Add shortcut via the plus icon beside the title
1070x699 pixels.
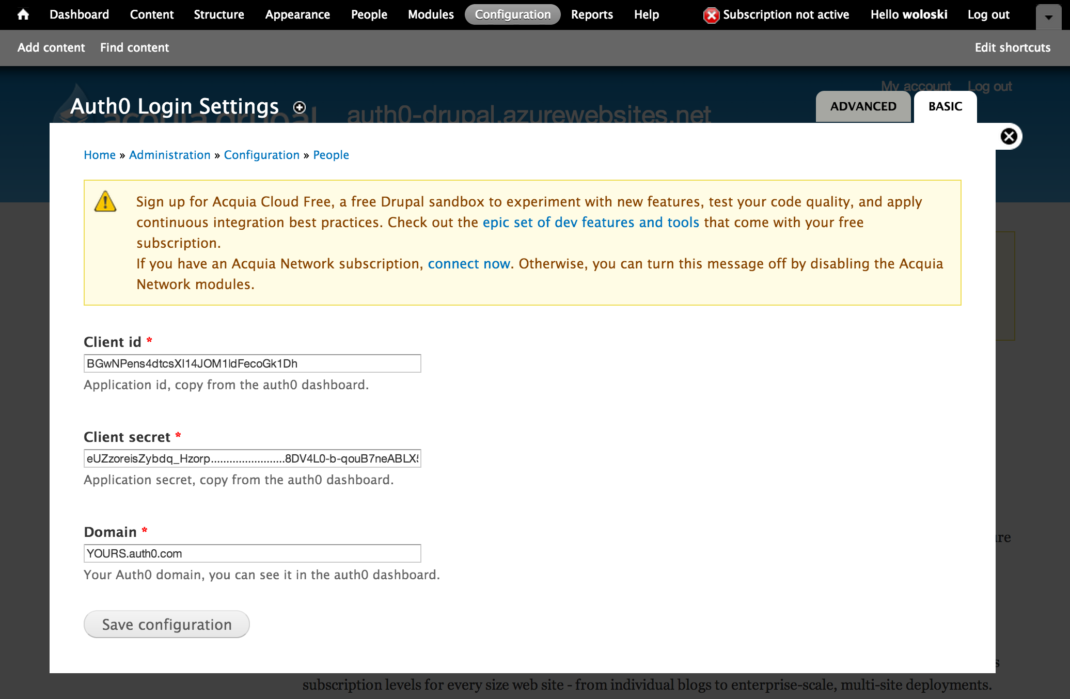pyautogui.click(x=300, y=107)
